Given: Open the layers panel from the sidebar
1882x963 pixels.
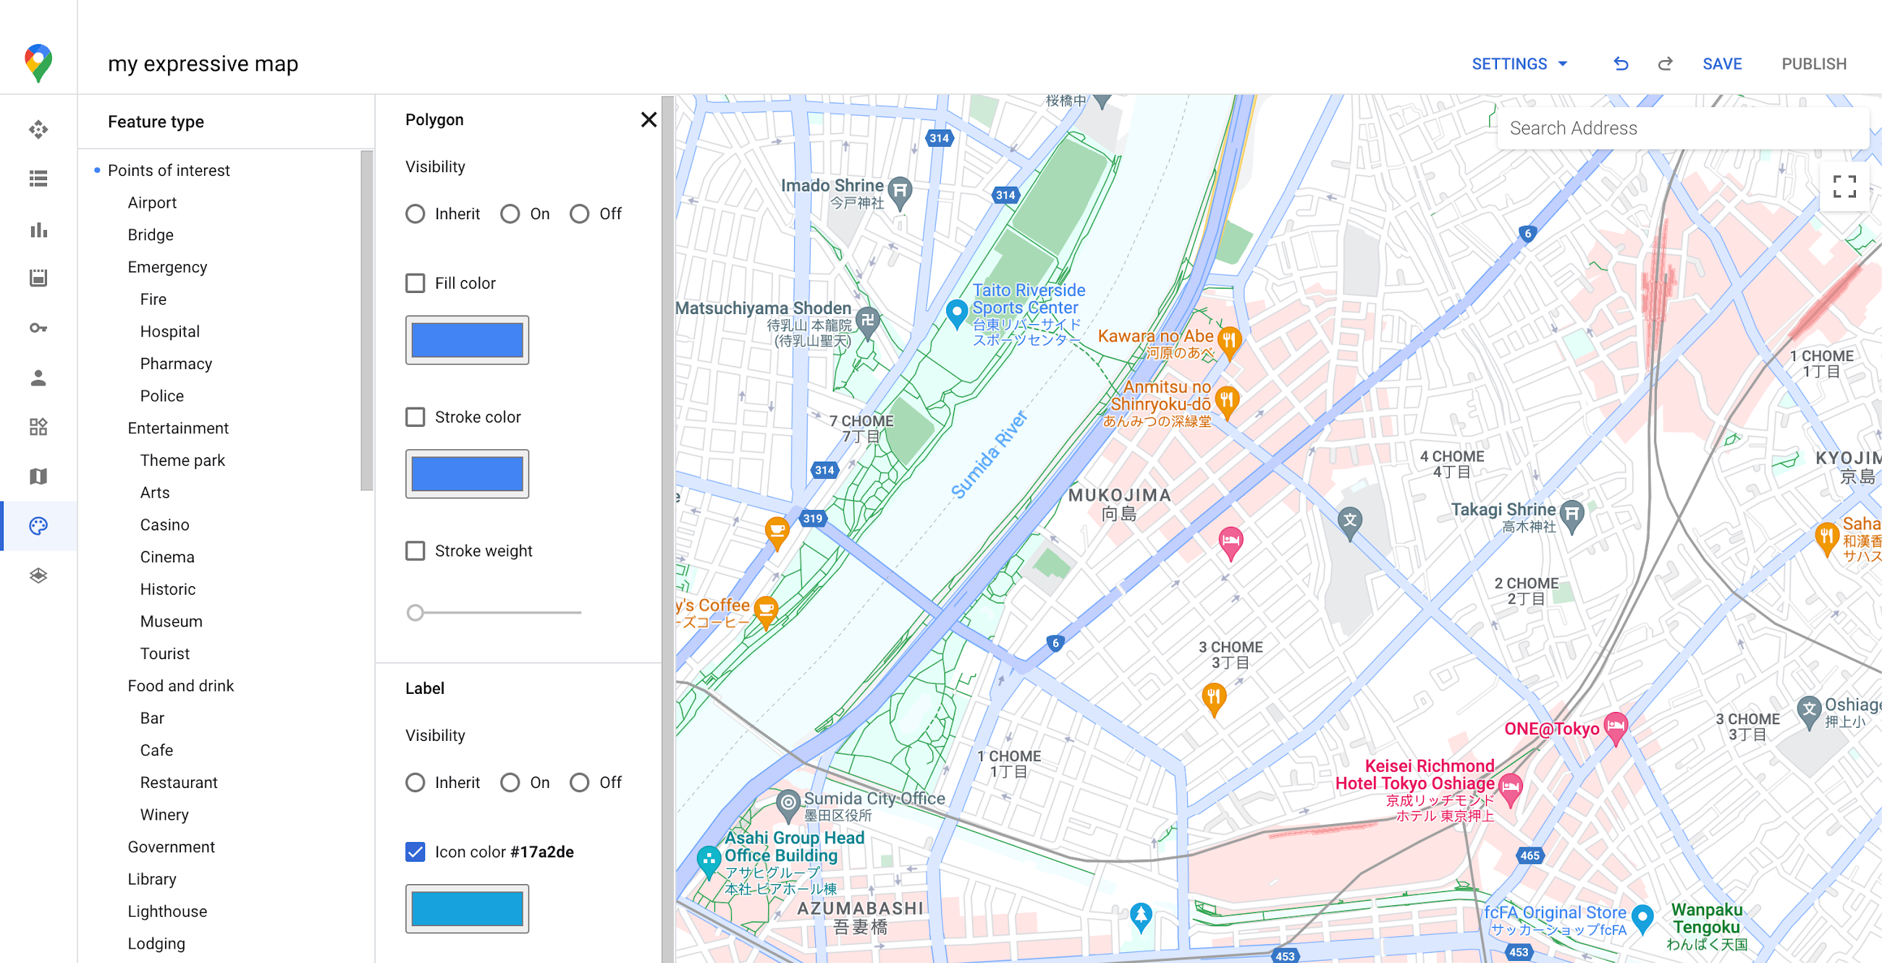Looking at the screenshot, I should click(x=38, y=575).
